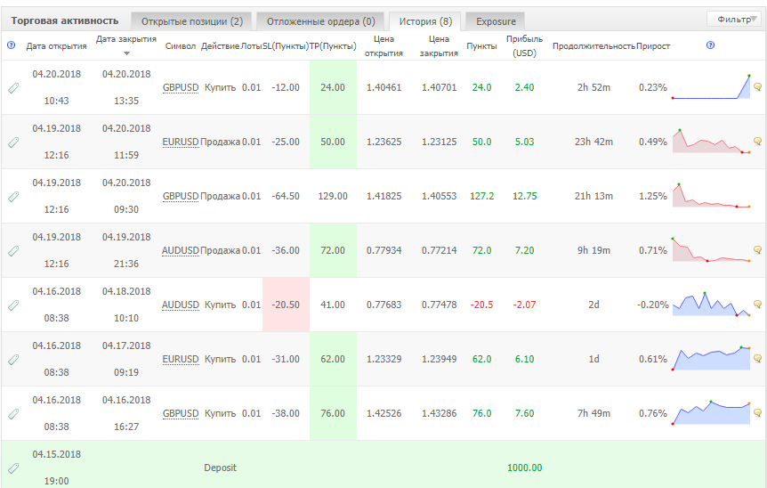Click tag icon for GBPUSD Продажа trade
The image size is (767, 488).
[x=13, y=197]
